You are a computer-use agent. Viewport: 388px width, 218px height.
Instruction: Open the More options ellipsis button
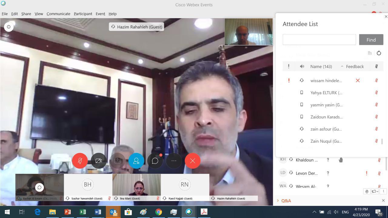[x=174, y=161]
